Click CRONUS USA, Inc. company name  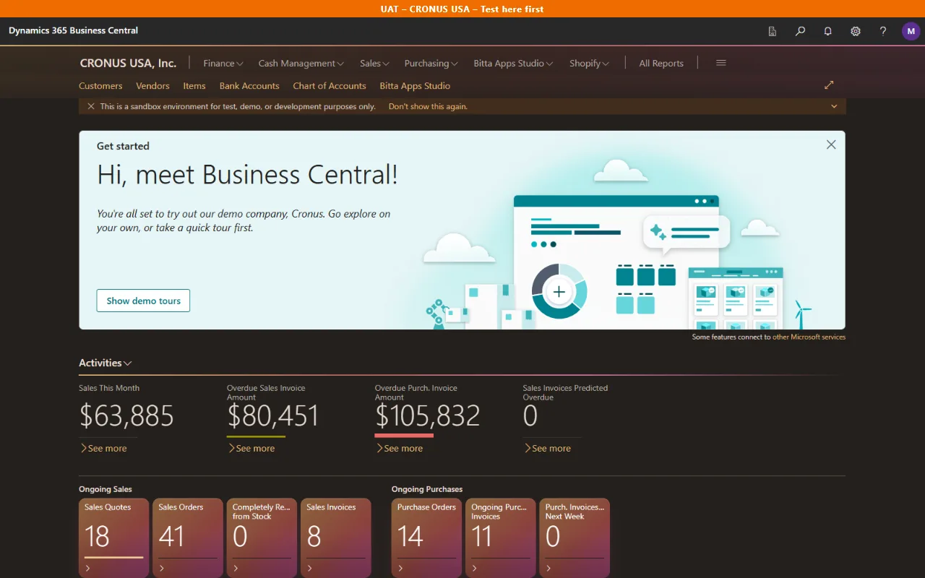(128, 63)
